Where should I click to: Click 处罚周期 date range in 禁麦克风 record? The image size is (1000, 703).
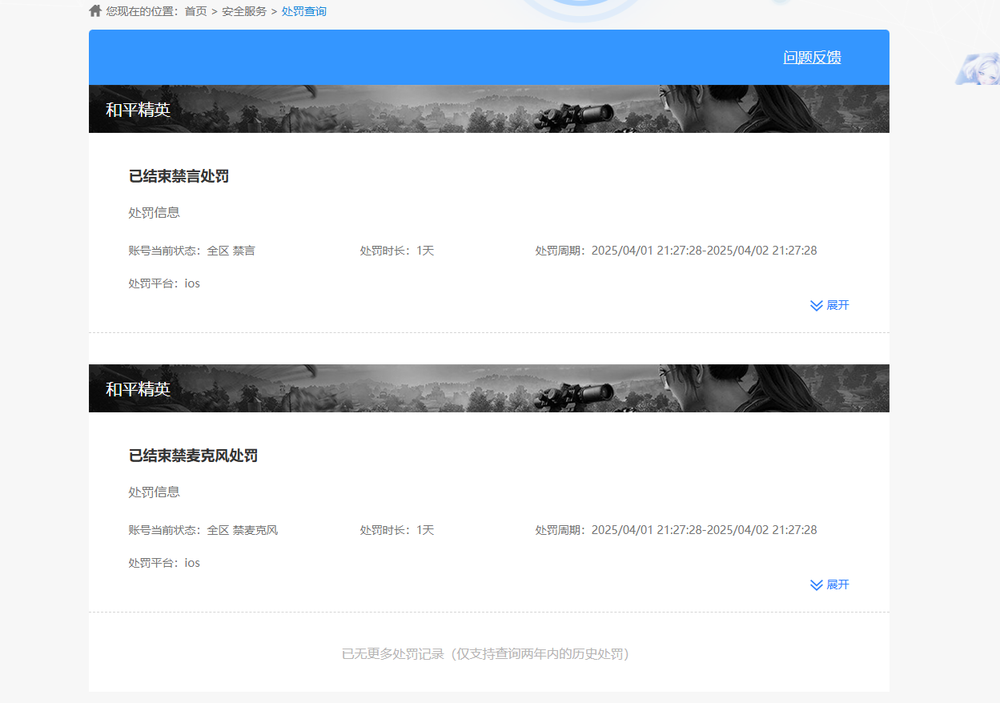pos(677,530)
